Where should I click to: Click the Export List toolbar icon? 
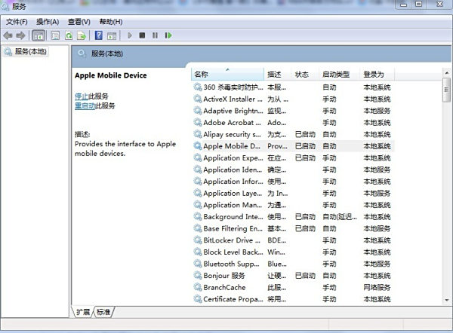(82, 35)
